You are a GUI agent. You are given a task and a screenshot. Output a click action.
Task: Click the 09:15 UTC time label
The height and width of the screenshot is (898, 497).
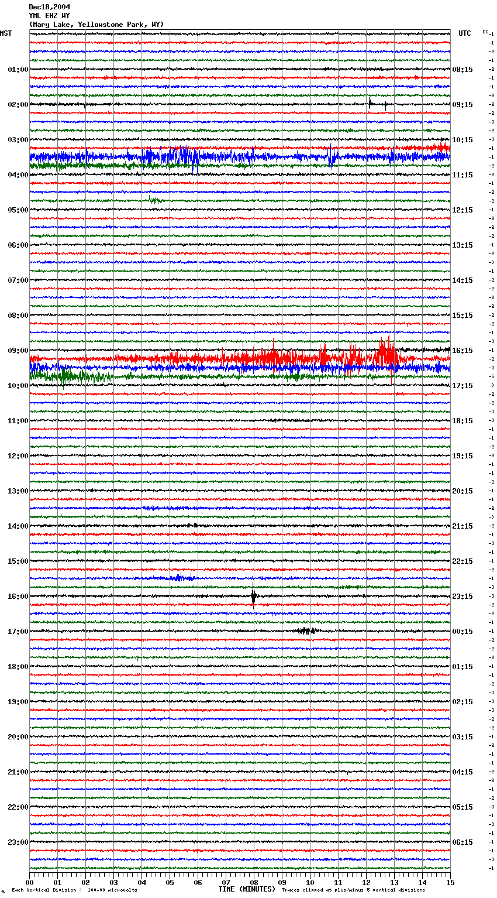(x=463, y=105)
